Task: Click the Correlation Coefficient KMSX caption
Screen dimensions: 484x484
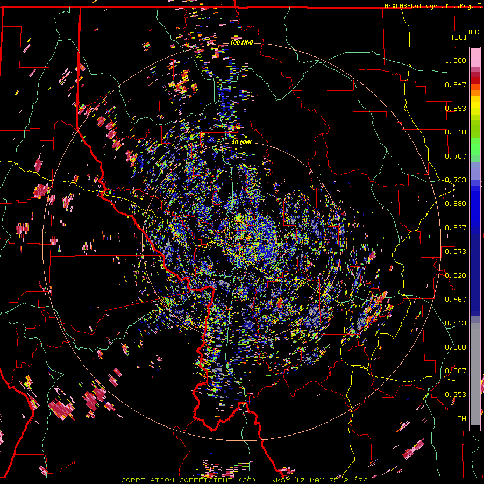Action: pos(244,480)
